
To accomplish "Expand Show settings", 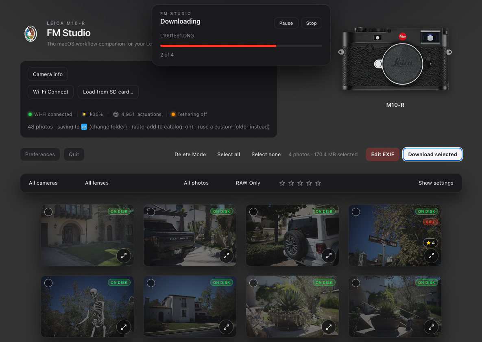I will [x=436, y=183].
